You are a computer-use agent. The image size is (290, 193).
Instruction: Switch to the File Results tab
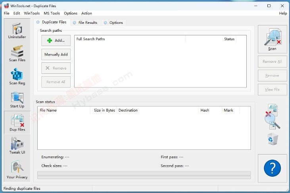86,23
